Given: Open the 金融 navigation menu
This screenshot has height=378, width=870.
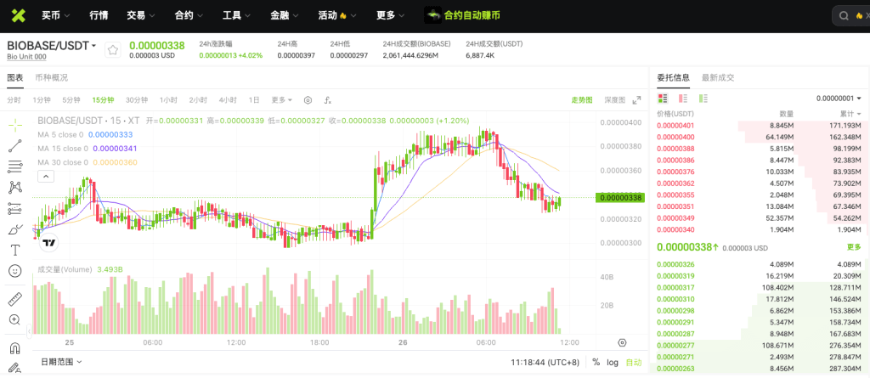Looking at the screenshot, I should click(x=285, y=15).
